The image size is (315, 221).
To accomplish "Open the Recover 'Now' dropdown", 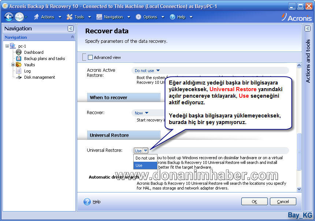I will pos(141,113).
